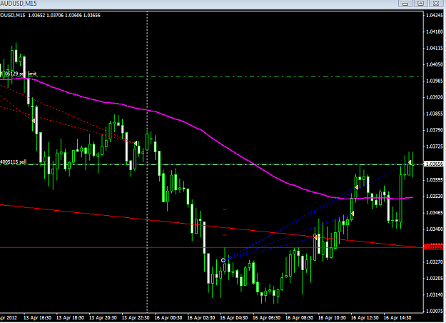This screenshot has height=323, width=446.
Task: Click the 16 Apr 14:30 time label
Action: (397, 317)
